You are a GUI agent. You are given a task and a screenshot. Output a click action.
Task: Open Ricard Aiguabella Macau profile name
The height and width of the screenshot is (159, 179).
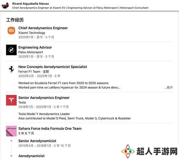point(30,4)
